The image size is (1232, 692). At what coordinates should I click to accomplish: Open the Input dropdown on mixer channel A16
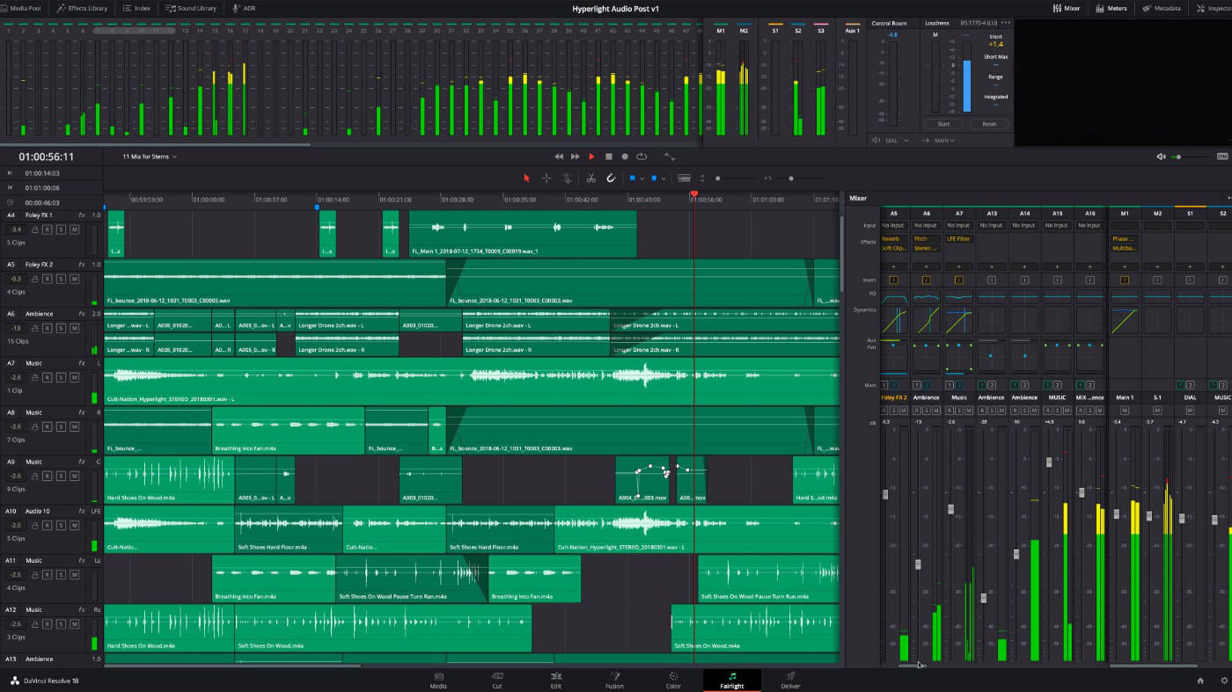coord(1089,225)
